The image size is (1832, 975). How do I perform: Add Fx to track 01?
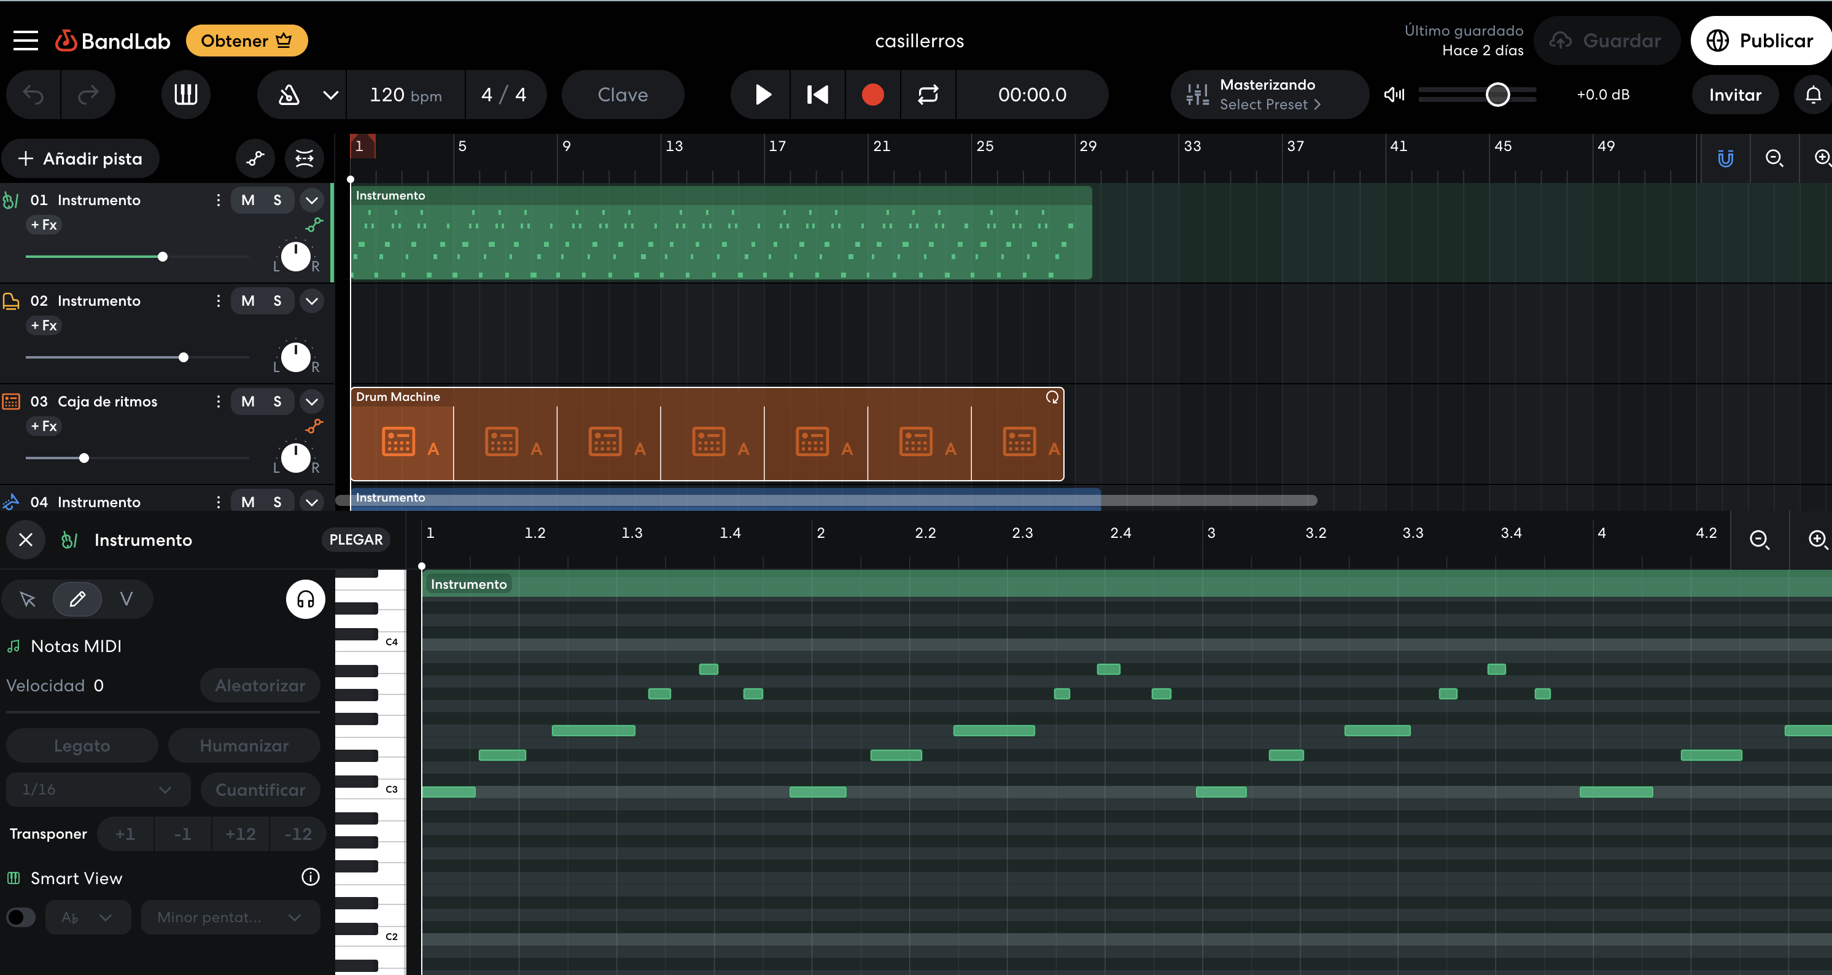coord(44,225)
